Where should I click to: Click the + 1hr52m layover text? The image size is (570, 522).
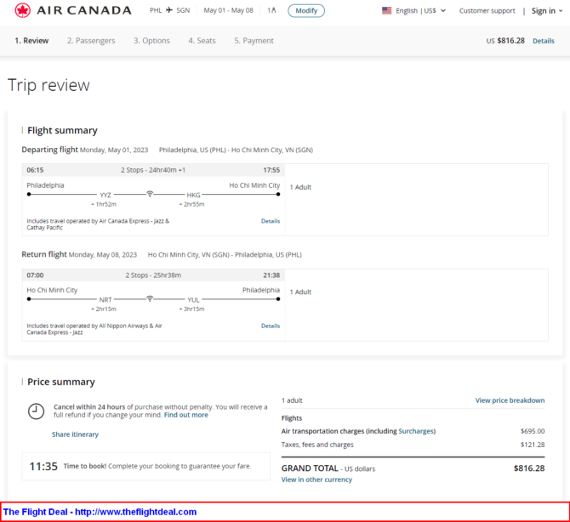[104, 205]
